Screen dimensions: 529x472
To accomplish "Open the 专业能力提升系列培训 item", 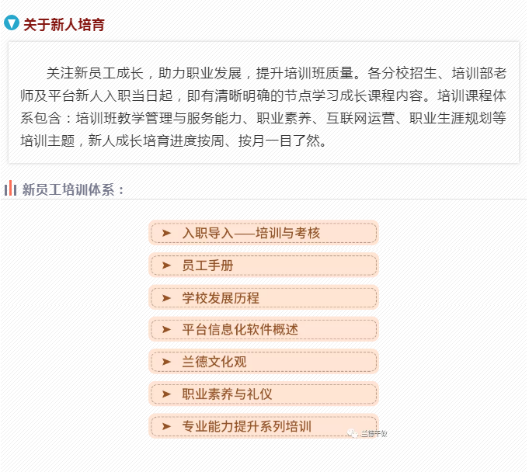I will tap(246, 425).
